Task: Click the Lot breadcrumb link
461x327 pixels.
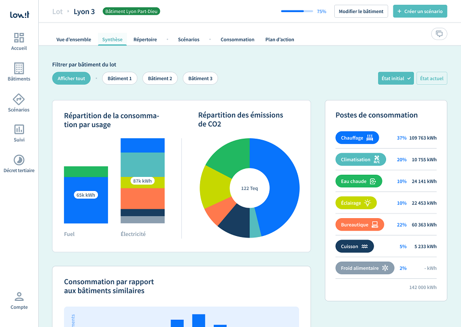Action: click(58, 12)
